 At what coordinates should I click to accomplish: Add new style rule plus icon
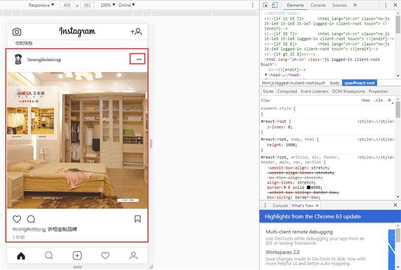pos(389,100)
